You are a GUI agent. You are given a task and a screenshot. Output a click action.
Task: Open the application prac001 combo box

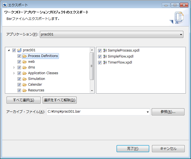tap(111, 34)
